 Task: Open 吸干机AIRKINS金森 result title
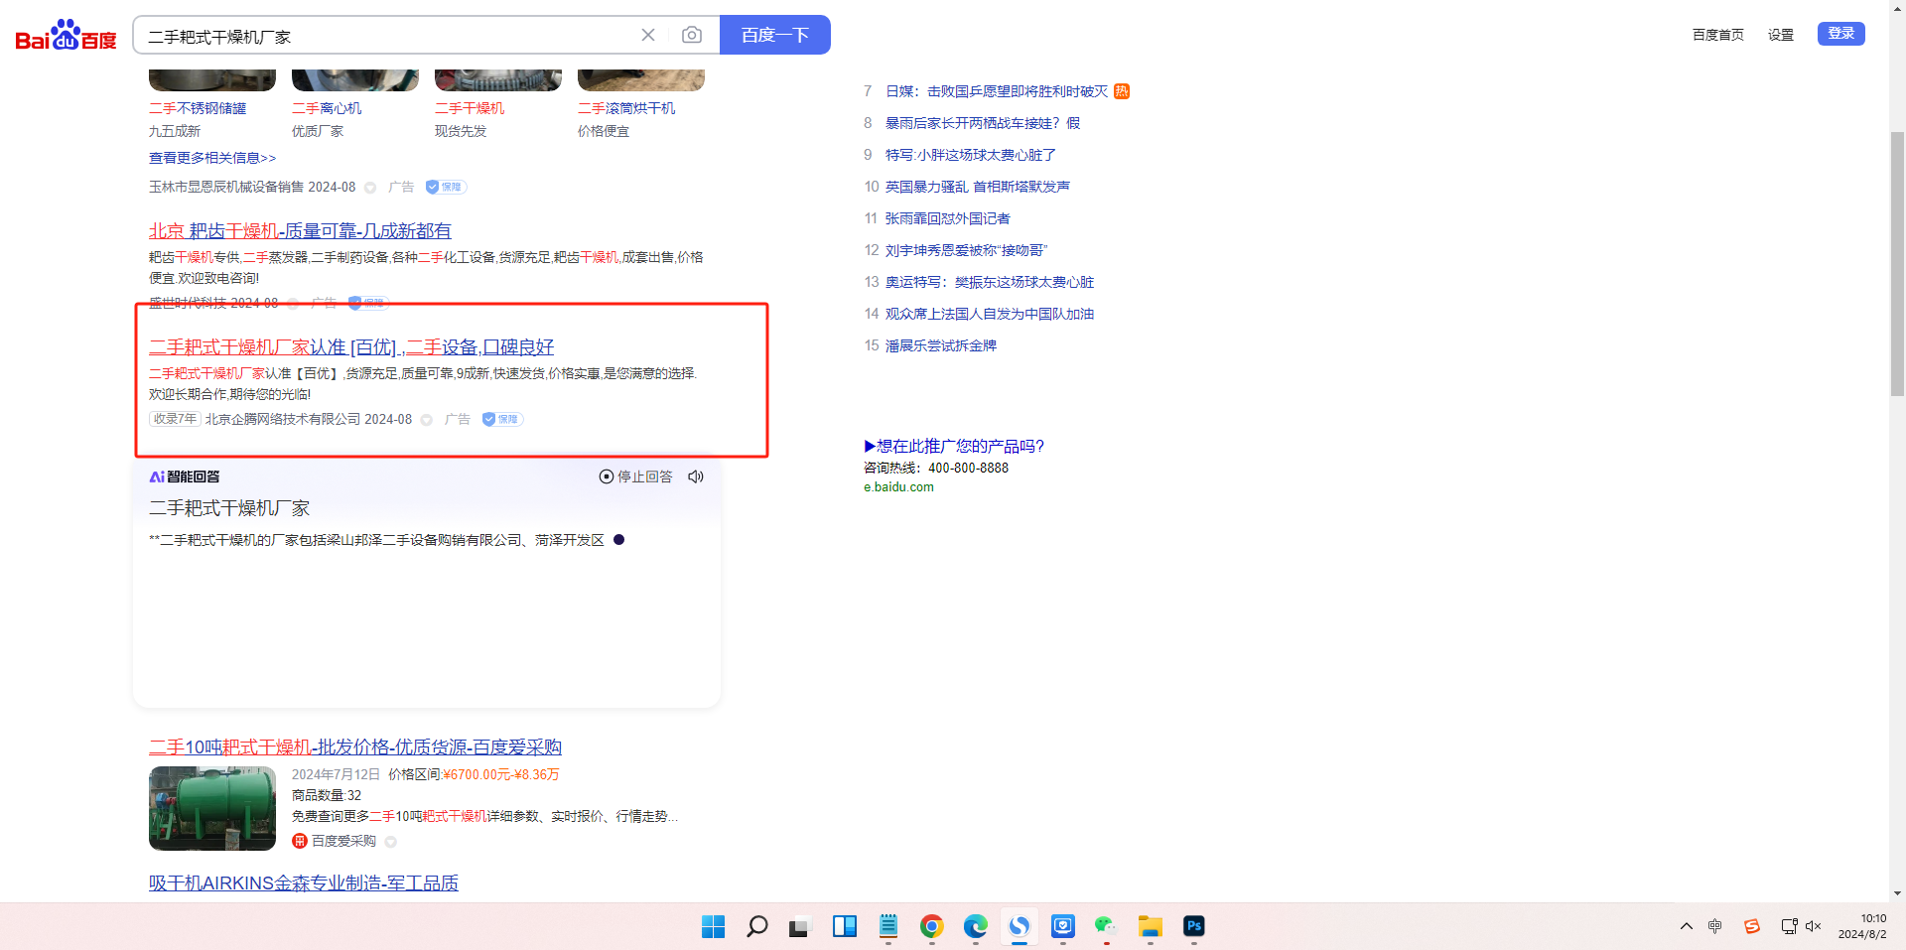pyautogui.click(x=304, y=882)
